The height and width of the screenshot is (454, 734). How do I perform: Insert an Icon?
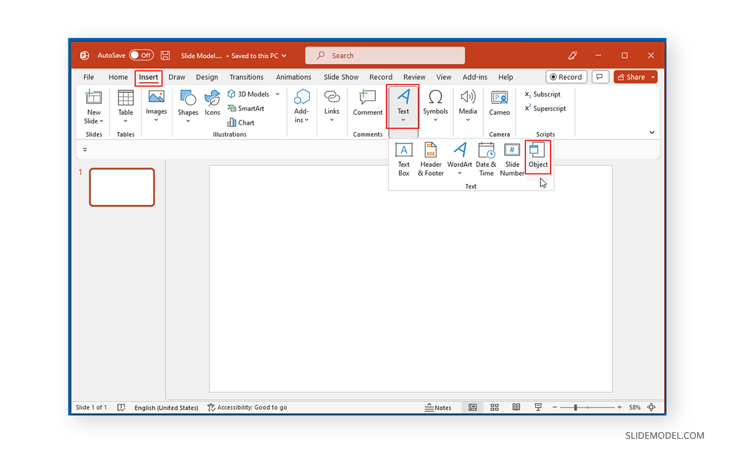[x=212, y=105]
